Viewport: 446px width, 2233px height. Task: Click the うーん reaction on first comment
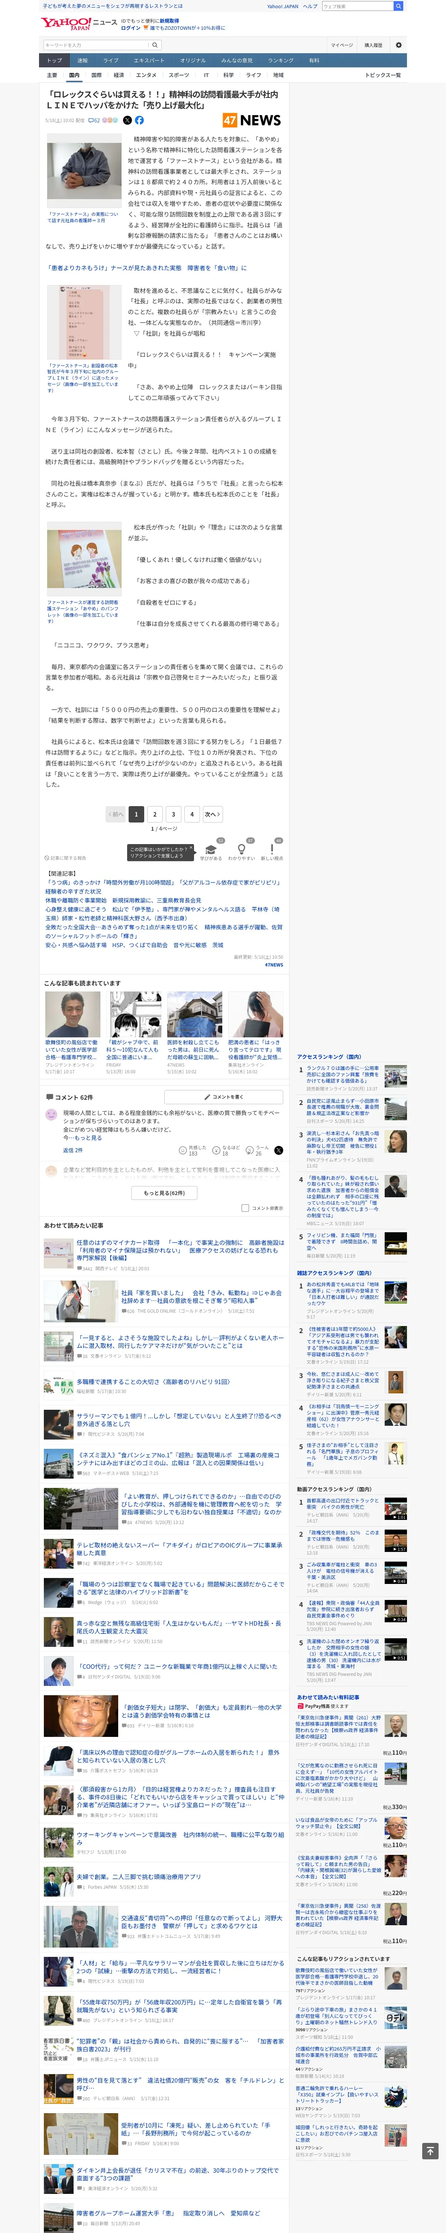coord(258,1150)
